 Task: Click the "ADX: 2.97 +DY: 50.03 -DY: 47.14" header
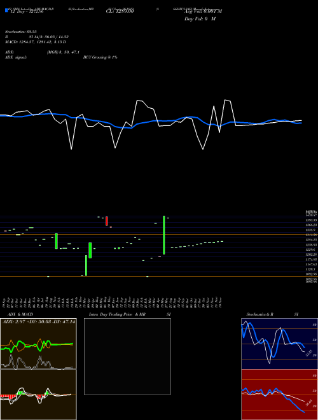tap(39, 321)
